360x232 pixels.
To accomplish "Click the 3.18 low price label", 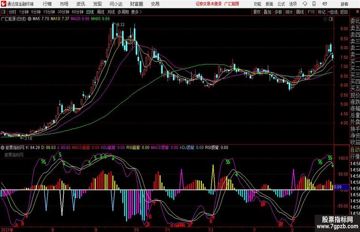I will click(28, 139).
